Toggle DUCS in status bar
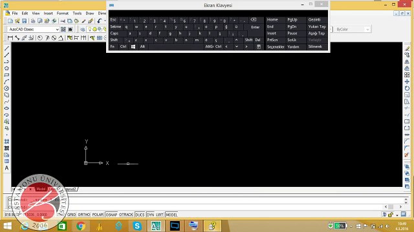Viewport: 414px width, 232px height. click(x=140, y=215)
